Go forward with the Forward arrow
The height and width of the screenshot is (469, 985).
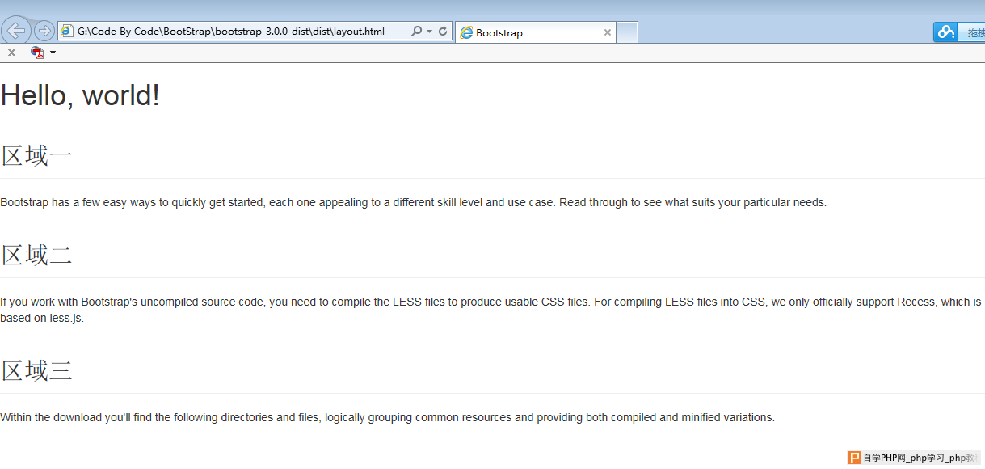(44, 31)
